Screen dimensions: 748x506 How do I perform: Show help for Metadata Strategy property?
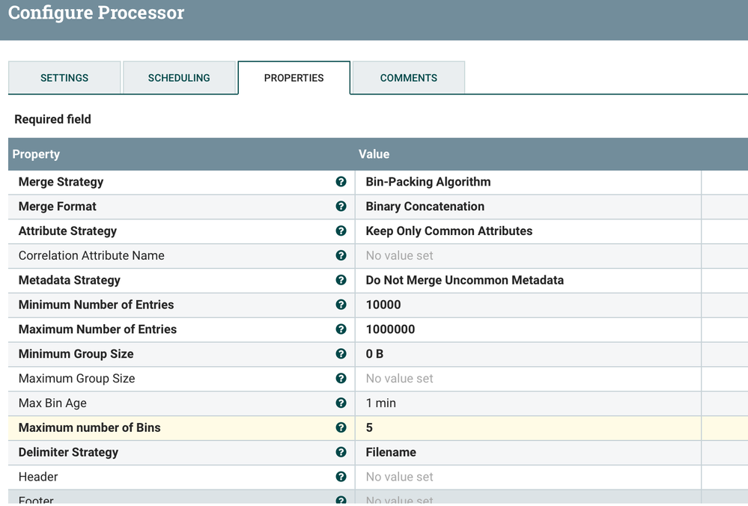tap(341, 280)
